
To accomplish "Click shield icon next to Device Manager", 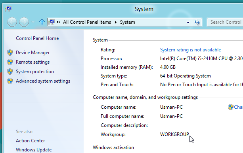I will click(10, 53).
